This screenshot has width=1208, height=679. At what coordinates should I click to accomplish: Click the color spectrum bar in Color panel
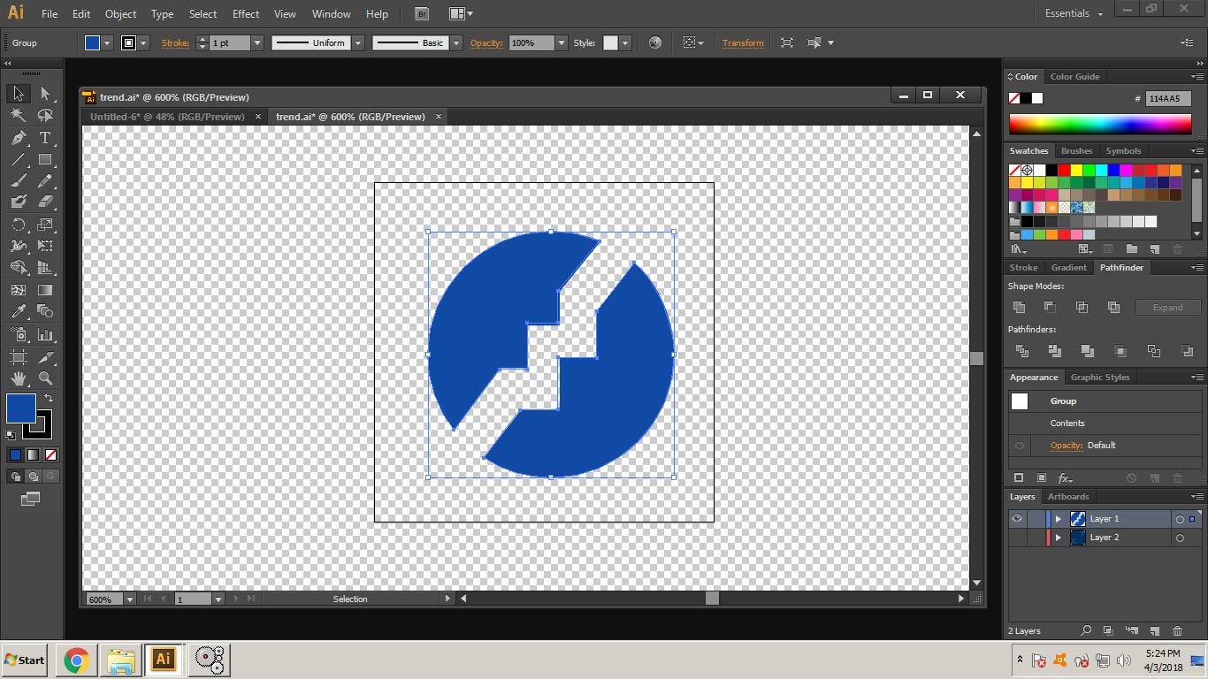click(x=1100, y=125)
